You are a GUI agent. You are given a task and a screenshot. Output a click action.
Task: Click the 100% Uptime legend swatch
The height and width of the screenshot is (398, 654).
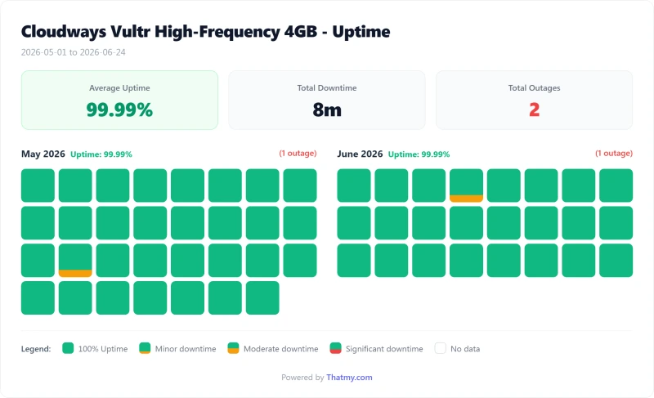68,348
